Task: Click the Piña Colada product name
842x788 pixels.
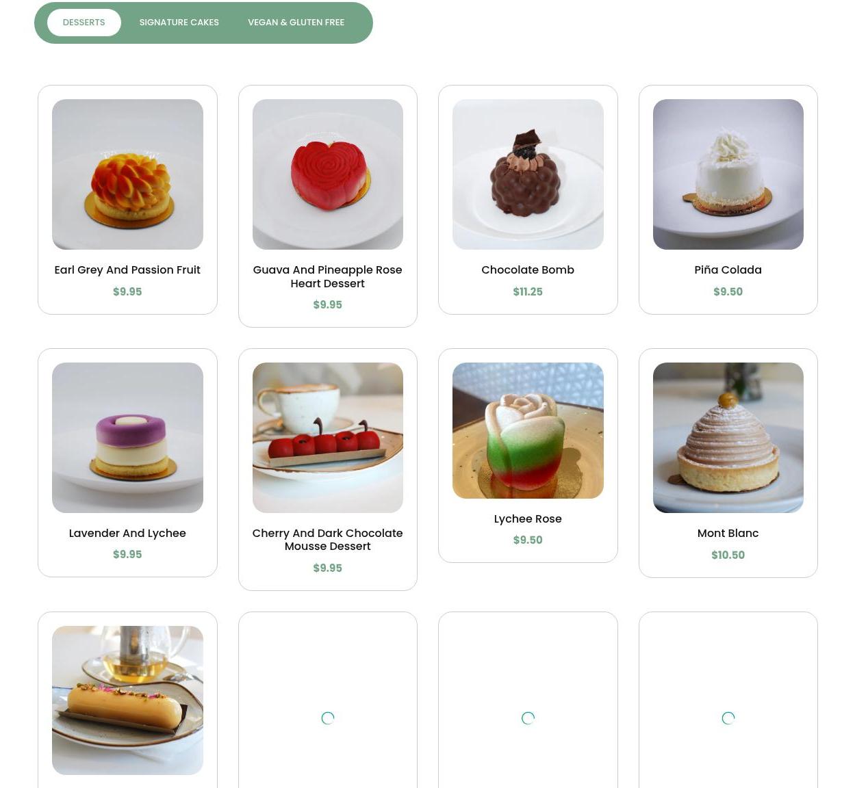Action: 728,270
